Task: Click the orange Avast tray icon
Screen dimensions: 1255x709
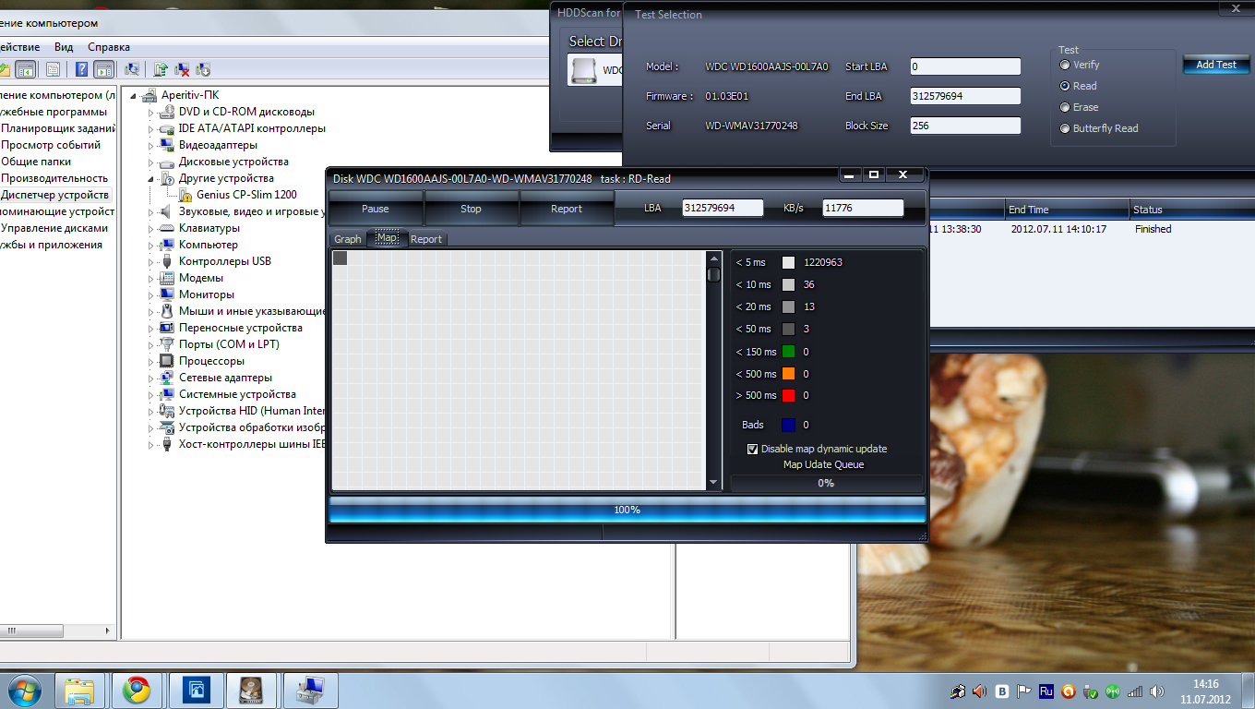Action: click(x=1069, y=691)
